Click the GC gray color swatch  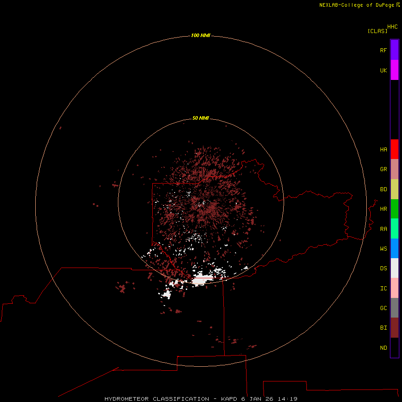pyautogui.click(x=394, y=308)
